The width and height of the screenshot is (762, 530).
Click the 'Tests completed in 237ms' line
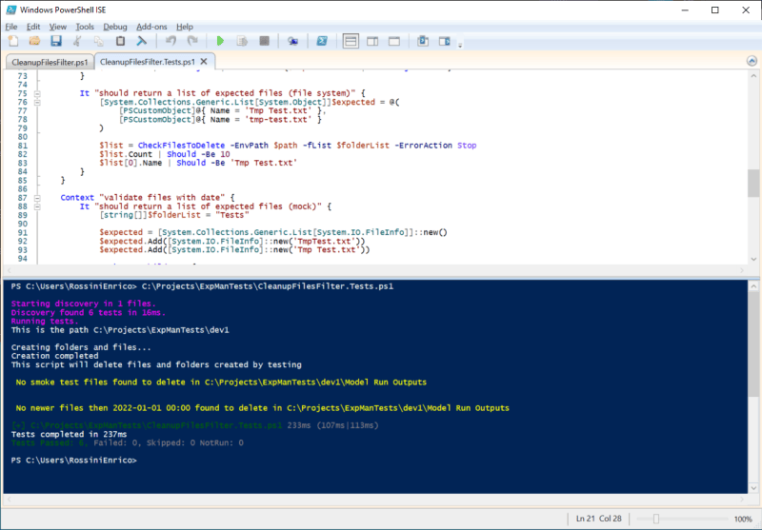click(69, 435)
